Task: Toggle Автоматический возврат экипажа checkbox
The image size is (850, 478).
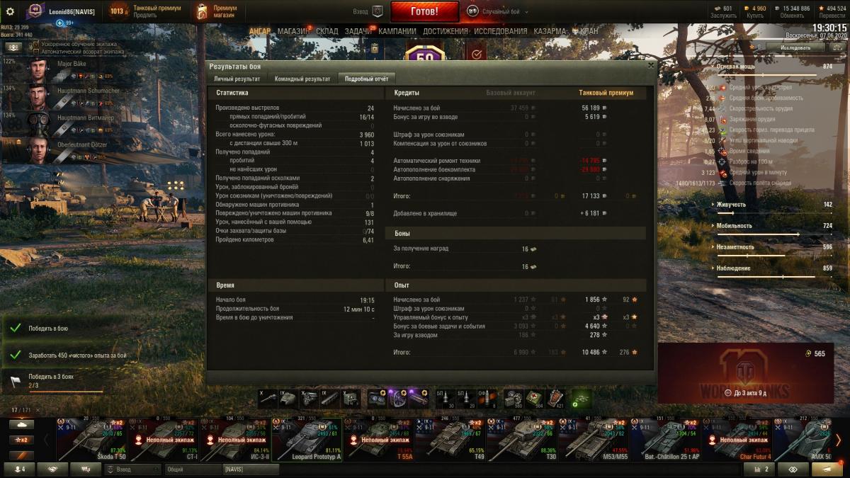Action: [36, 51]
